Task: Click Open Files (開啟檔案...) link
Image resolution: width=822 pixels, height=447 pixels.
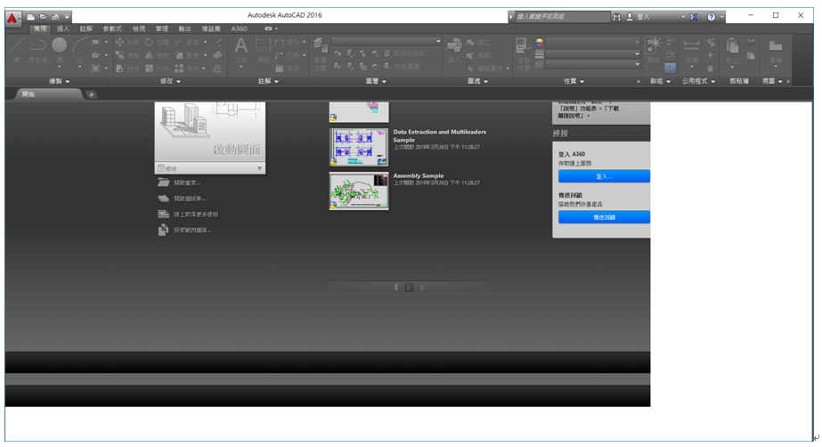Action: [x=179, y=183]
